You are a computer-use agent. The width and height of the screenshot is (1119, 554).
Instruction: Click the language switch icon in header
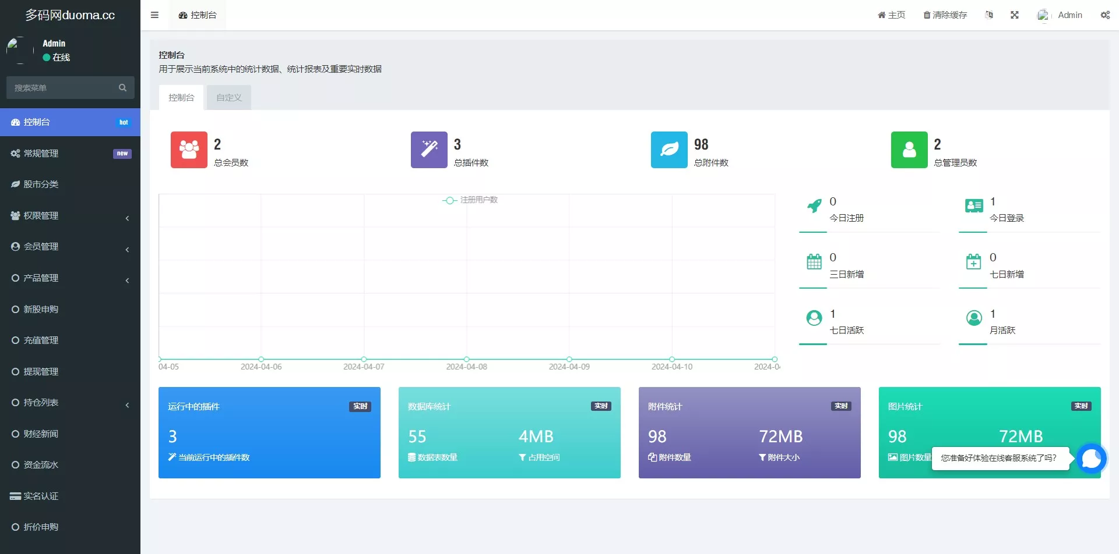pyautogui.click(x=989, y=15)
